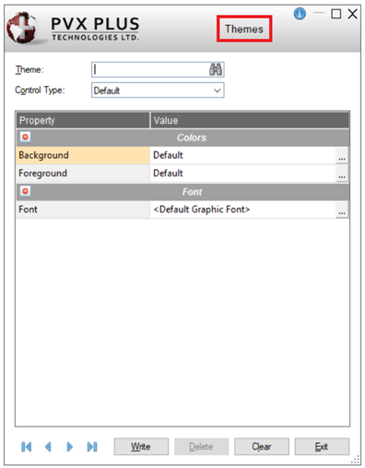Viewport: 365px width, 468px height.
Task: Maximize the Themes window
Action: [336, 14]
